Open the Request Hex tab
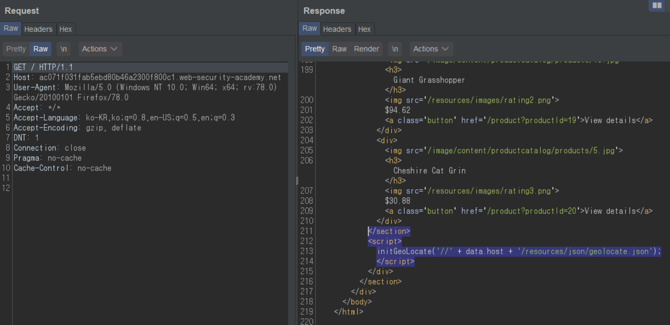The width and height of the screenshot is (670, 325). (66, 29)
